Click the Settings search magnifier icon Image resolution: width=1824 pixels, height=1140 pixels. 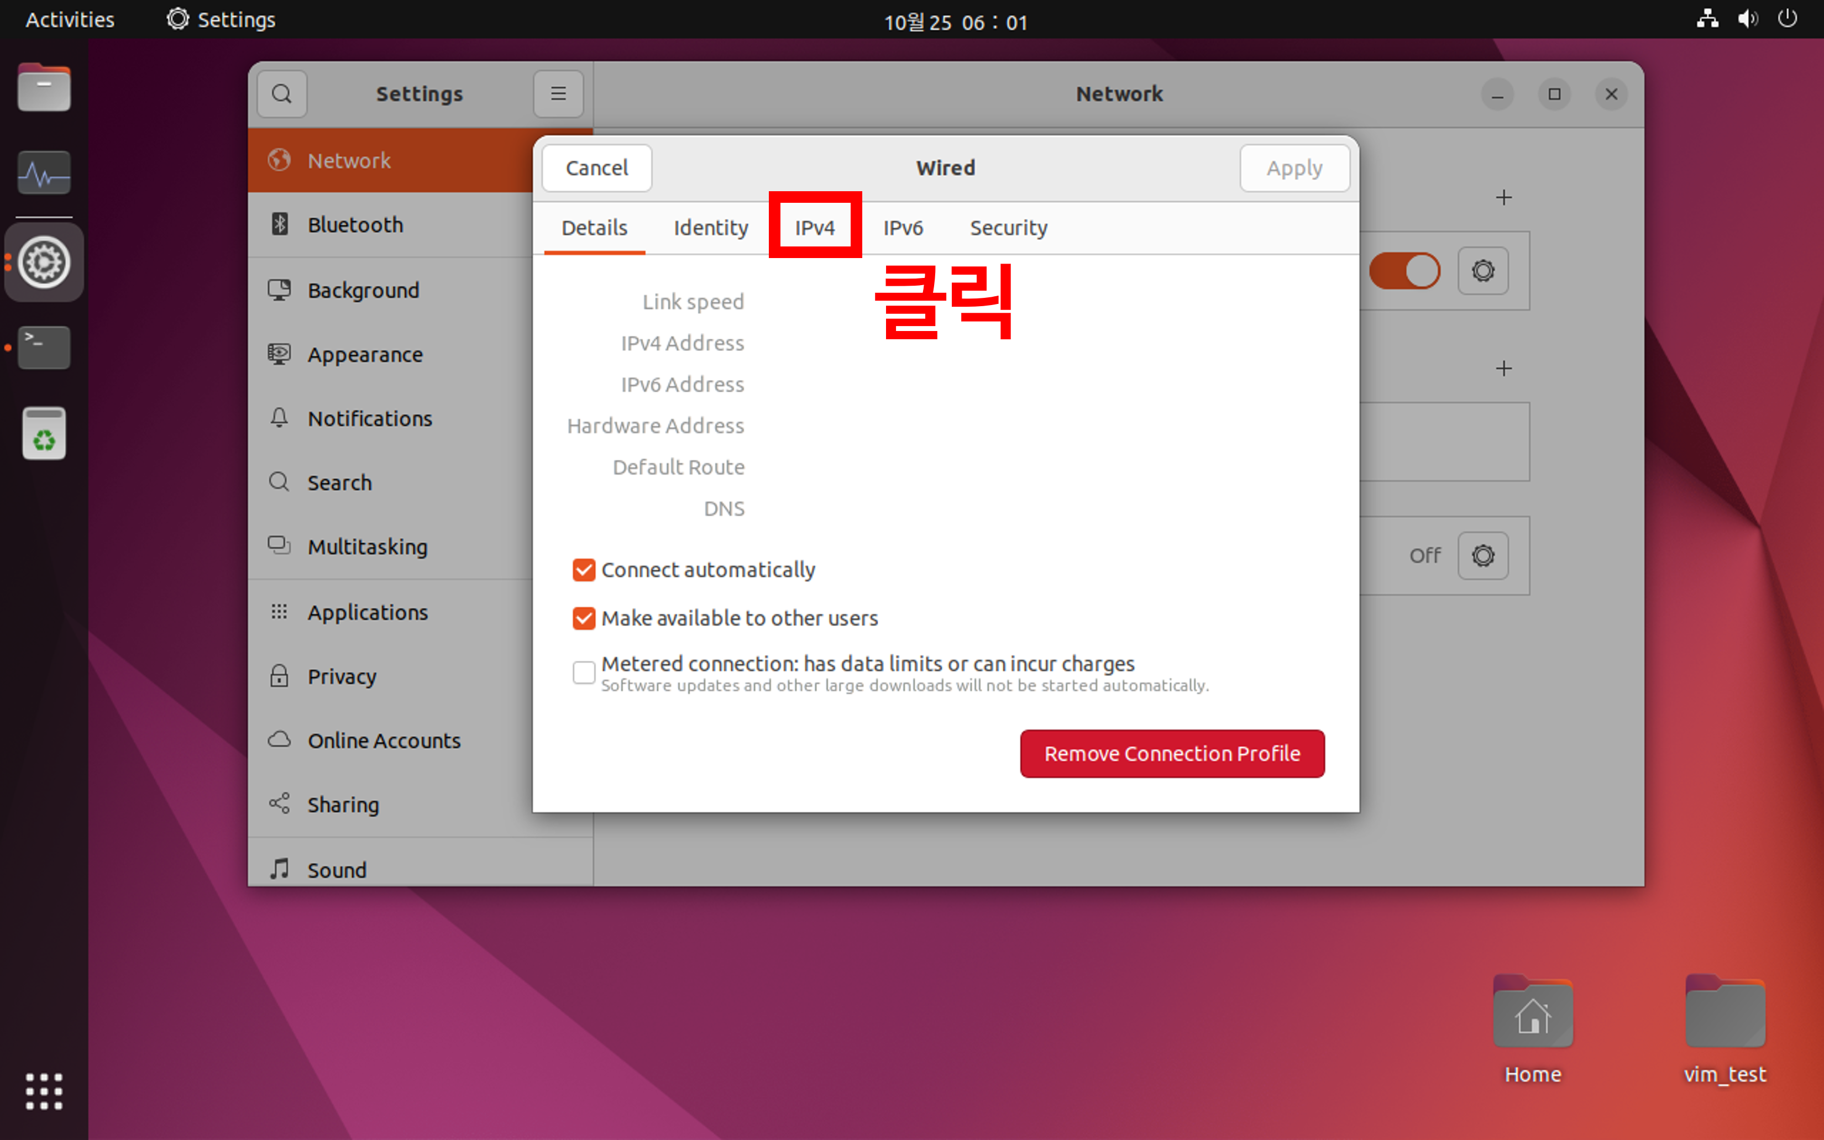[281, 93]
